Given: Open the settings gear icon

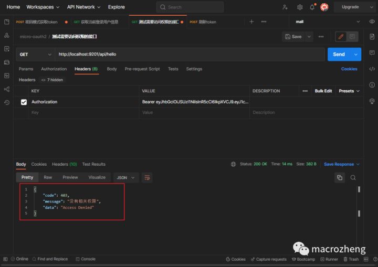Looking at the screenshot, I should (300, 7).
